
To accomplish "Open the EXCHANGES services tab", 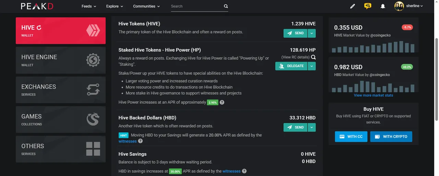I will point(61,90).
